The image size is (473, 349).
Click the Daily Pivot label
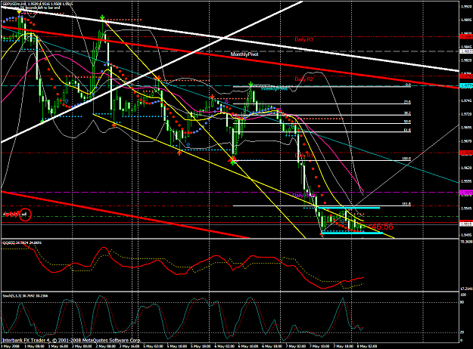coord(303,195)
